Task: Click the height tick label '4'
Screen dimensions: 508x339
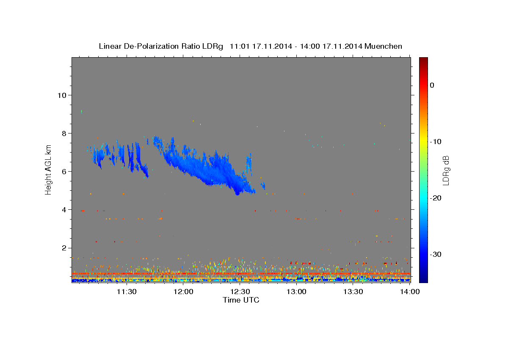Action: [x=63, y=209]
